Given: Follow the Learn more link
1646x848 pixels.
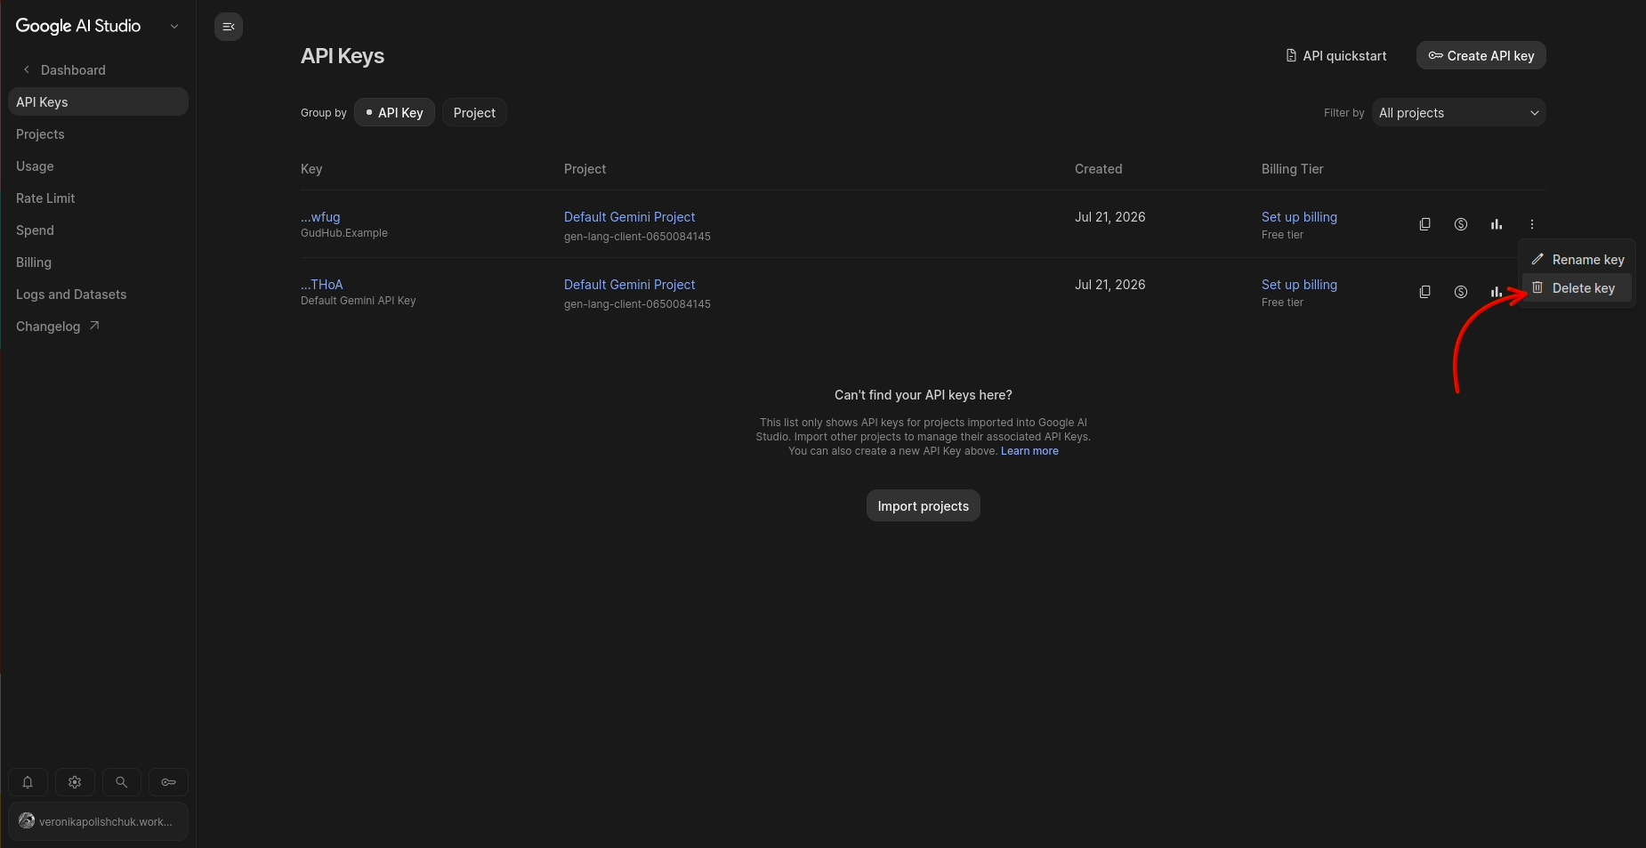Looking at the screenshot, I should pyautogui.click(x=1029, y=451).
